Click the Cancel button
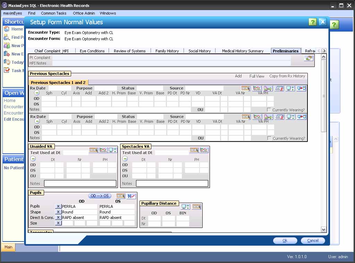 313,240
